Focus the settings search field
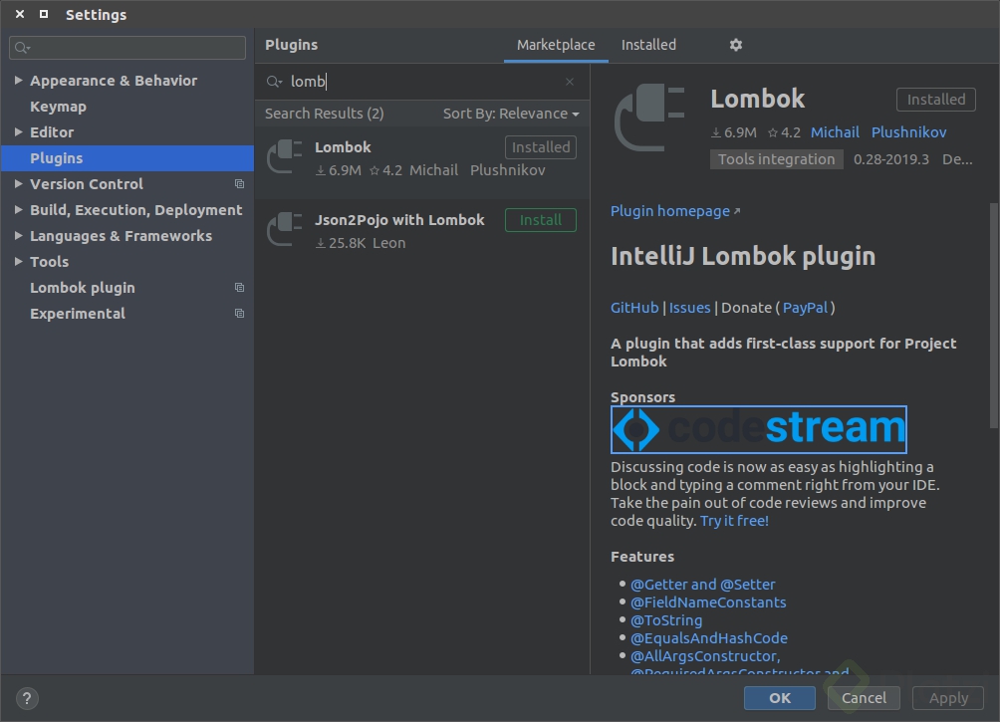 pos(127,48)
